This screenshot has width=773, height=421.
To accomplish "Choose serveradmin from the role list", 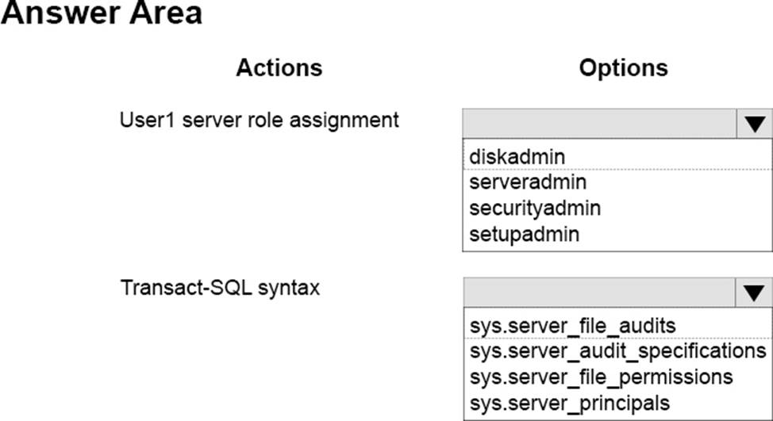I will [528, 182].
